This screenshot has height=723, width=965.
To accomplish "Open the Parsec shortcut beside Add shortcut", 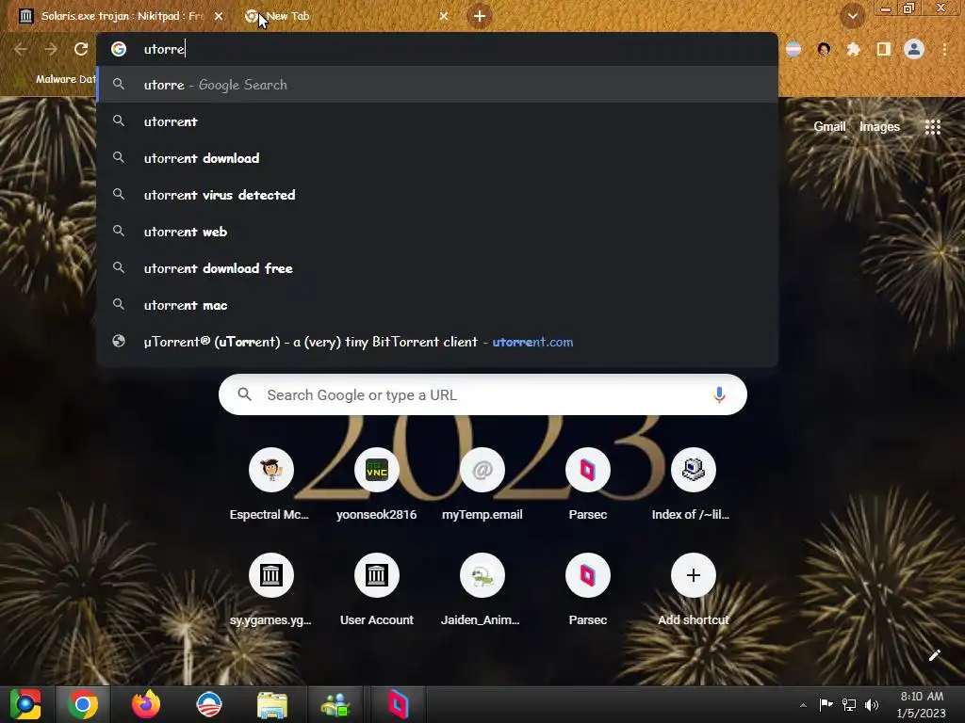I will click(x=588, y=590).
